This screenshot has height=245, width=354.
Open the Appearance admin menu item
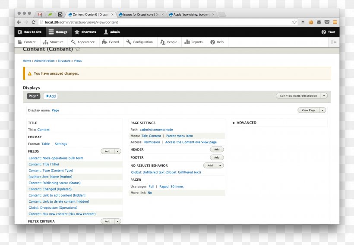point(82,42)
